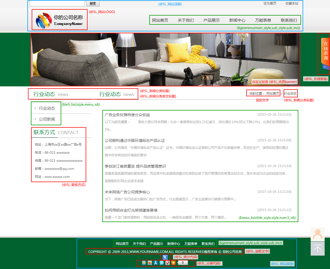Click 网站首页 in the breadcrumb path

click(273, 94)
